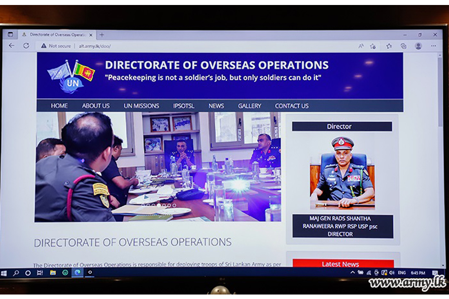Open the Windows Start menu
Screen dimensions: 449x299
(3, 273)
